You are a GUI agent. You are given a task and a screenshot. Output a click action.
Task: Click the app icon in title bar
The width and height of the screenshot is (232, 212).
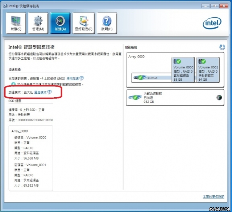point(5,6)
